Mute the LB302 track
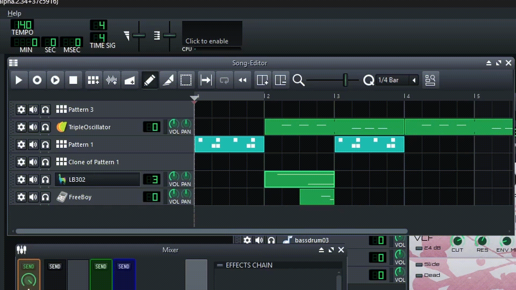 33,179
